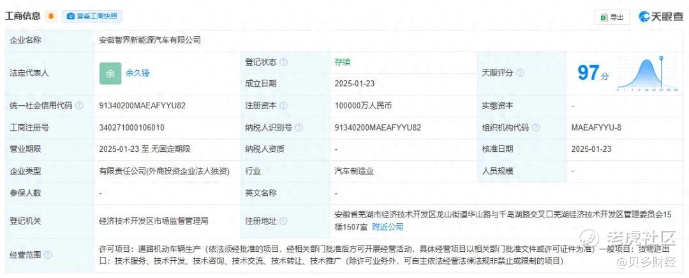Click the green 余 avatar
689x278 pixels.
click(x=110, y=73)
